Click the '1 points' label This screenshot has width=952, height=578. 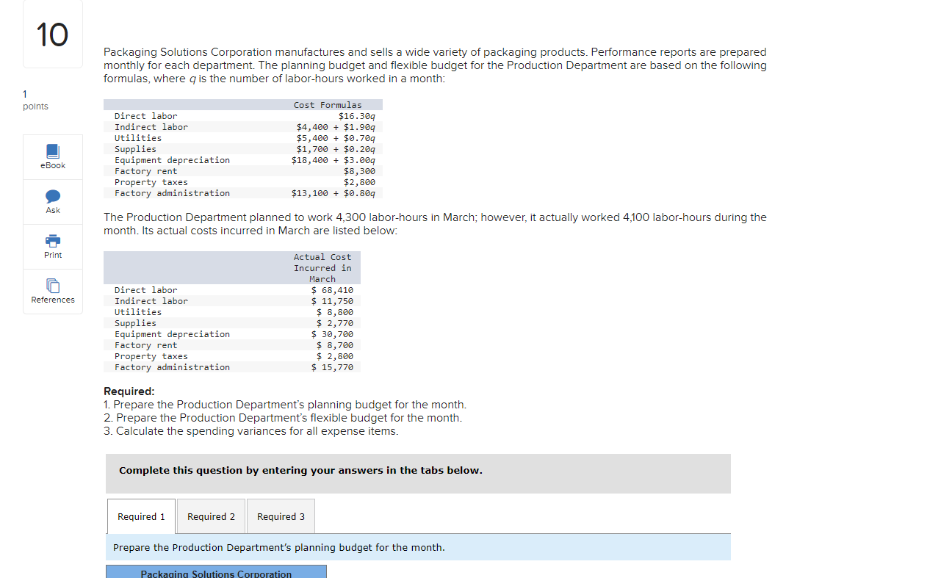(35, 101)
